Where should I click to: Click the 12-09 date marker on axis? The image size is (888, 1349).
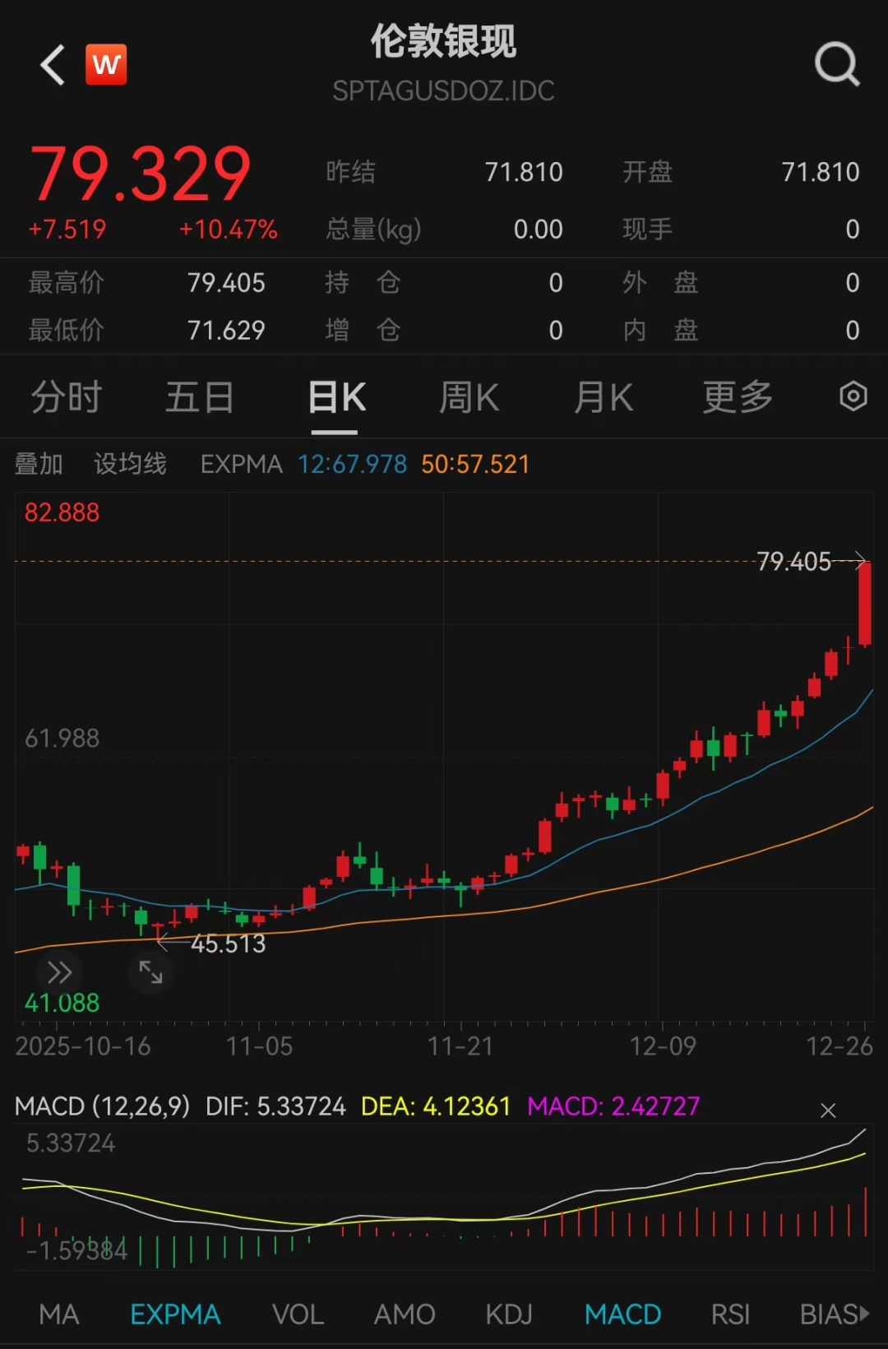(x=663, y=1045)
